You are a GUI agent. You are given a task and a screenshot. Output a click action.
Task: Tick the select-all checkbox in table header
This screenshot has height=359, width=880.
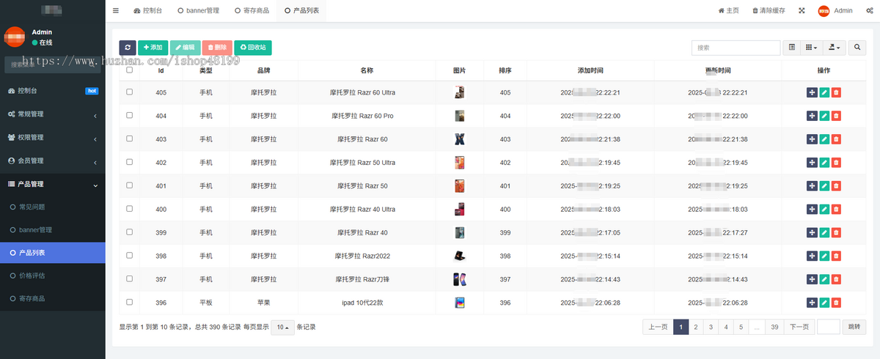pyautogui.click(x=130, y=70)
